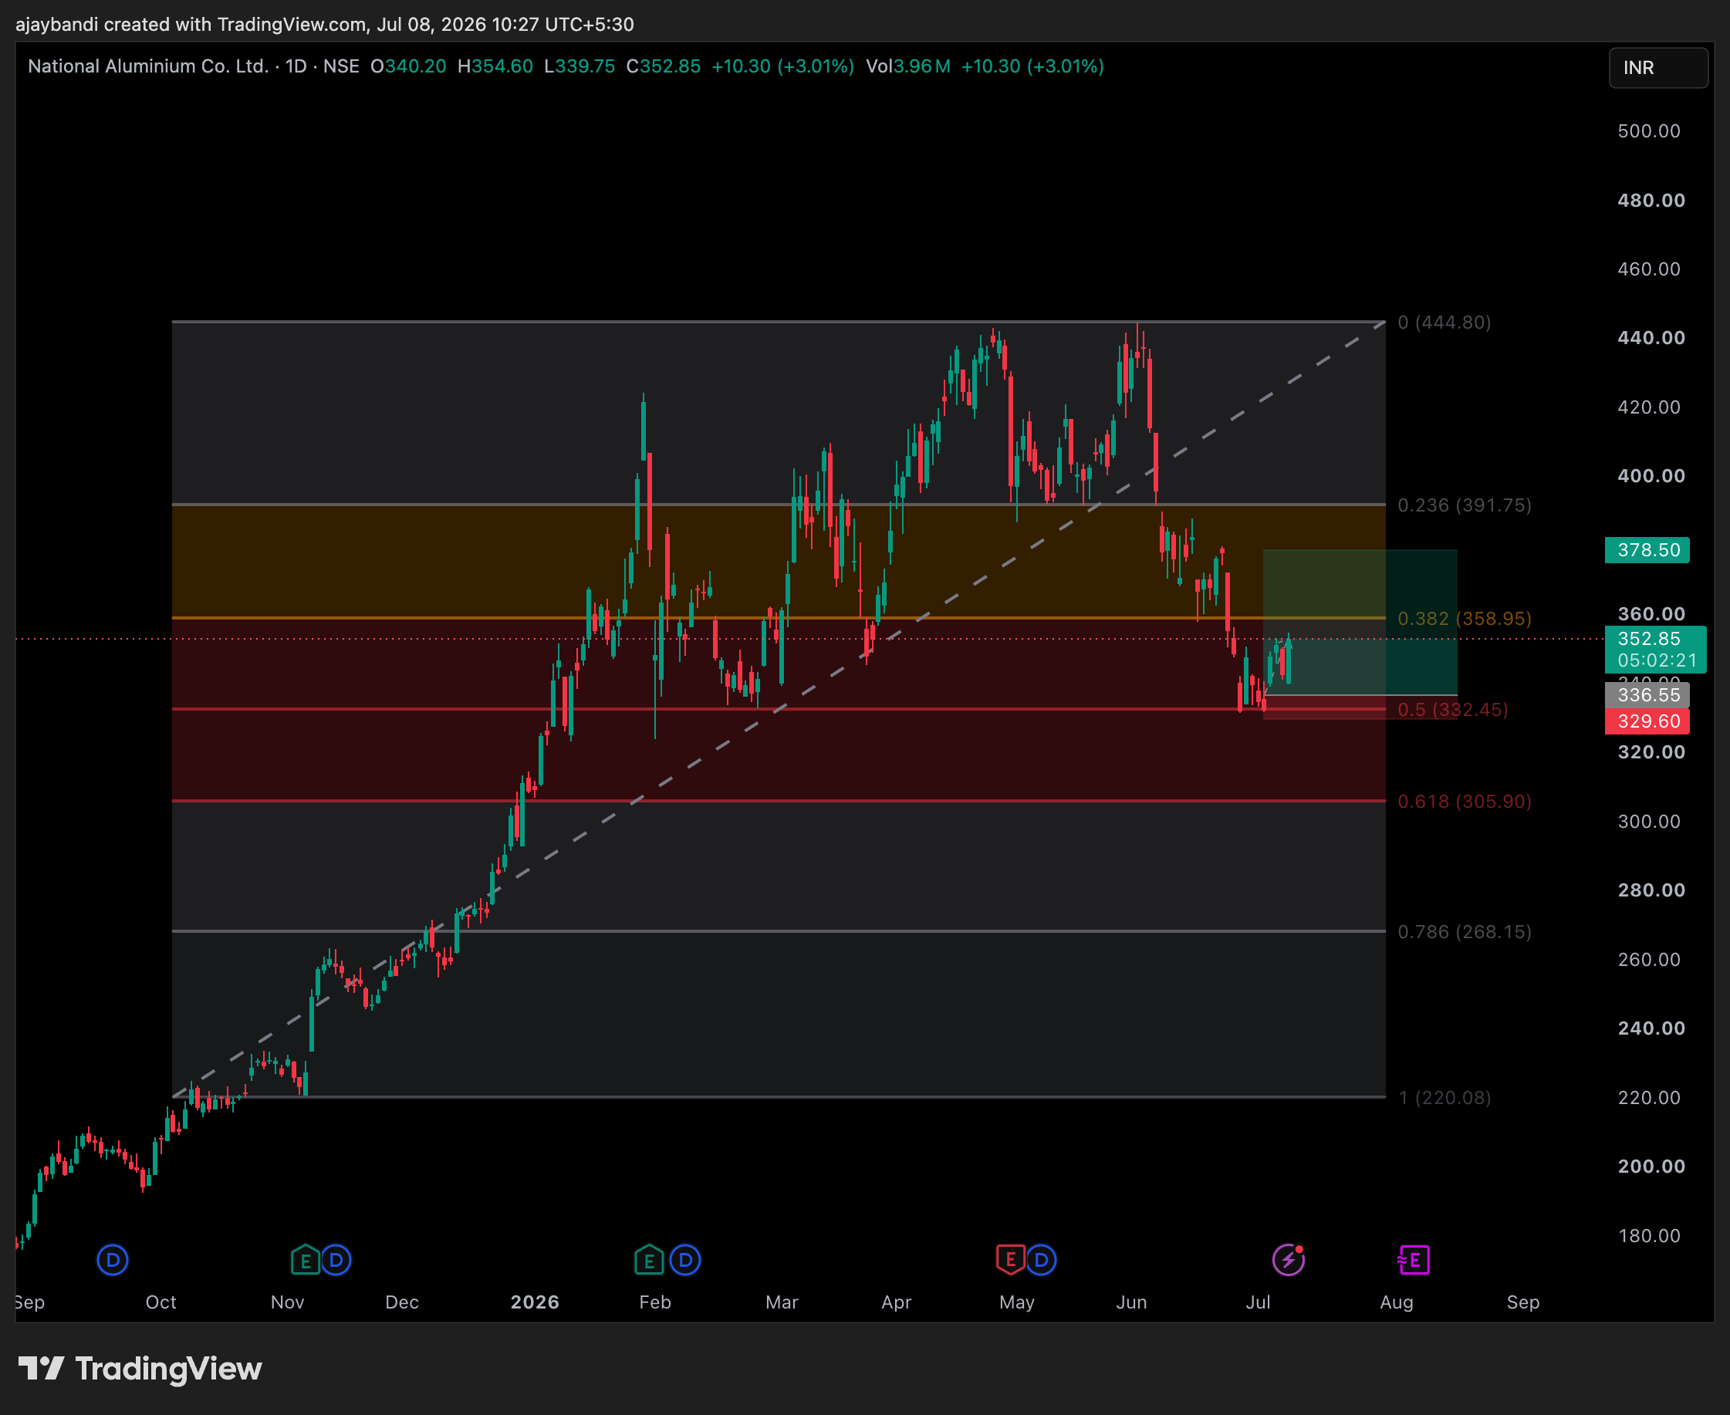Click the dividend D marker at Nov
Screen dimensions: 1730x1415
336,1260
